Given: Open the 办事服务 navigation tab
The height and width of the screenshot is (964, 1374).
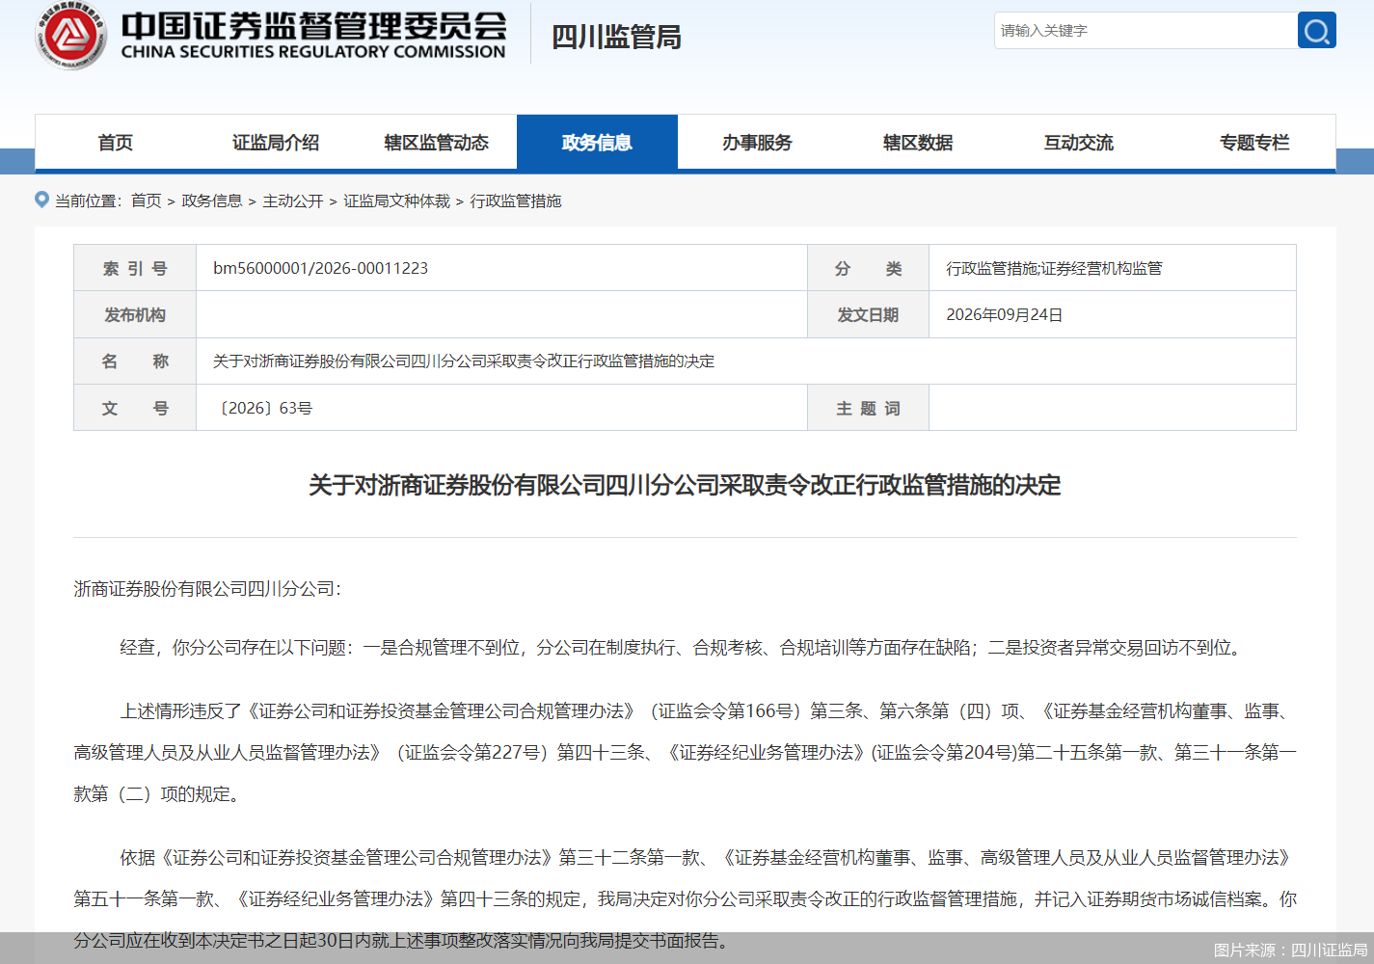Looking at the screenshot, I should click(758, 143).
